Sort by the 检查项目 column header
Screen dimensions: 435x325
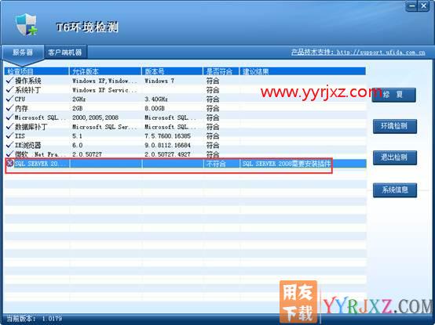pos(36,71)
